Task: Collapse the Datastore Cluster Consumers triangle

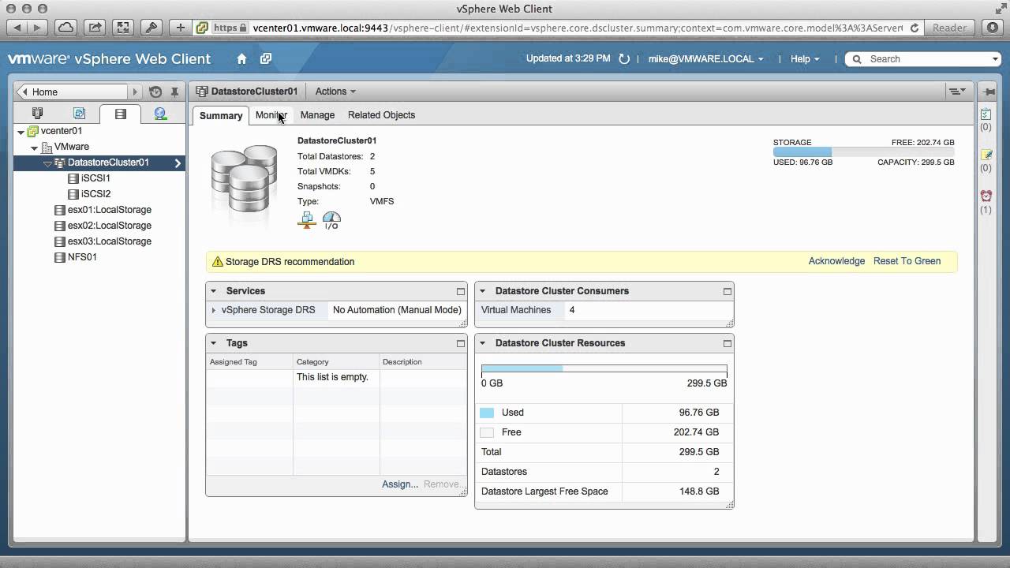Action: click(482, 291)
